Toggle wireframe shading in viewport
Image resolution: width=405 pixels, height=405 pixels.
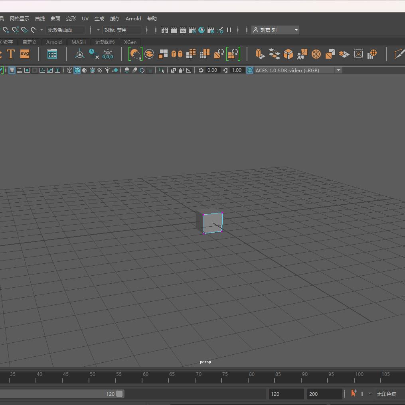click(x=69, y=70)
